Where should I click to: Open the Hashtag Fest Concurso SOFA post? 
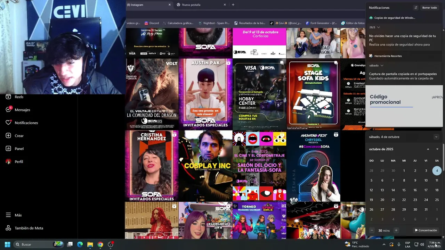(x=313, y=166)
